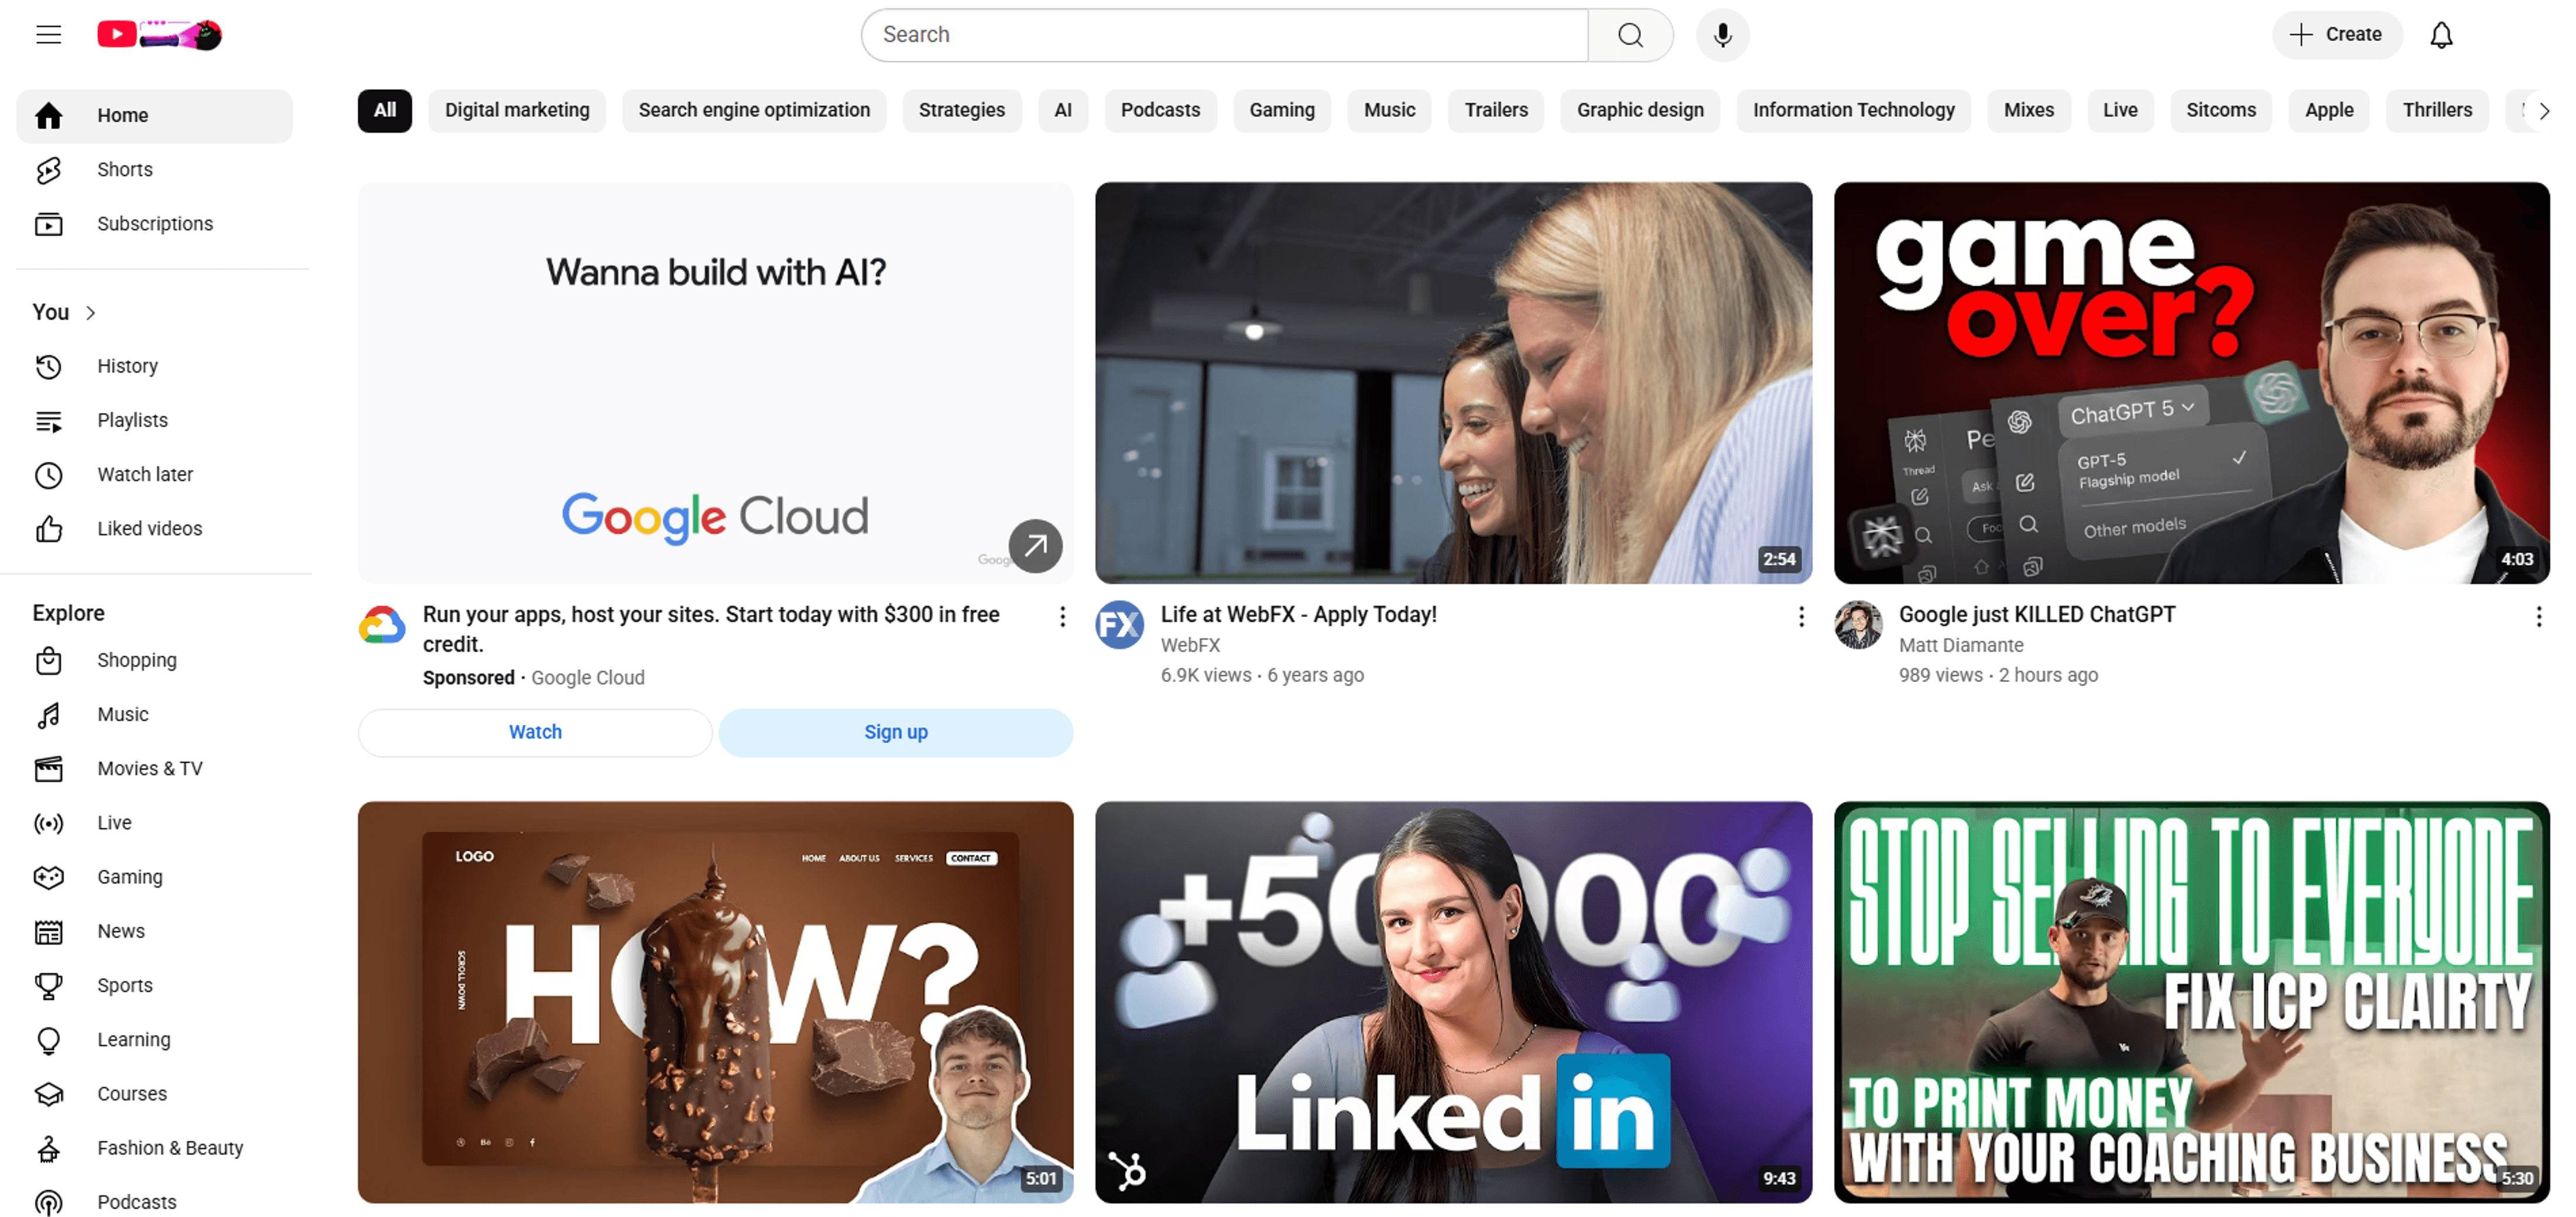Image resolution: width=2576 pixels, height=1217 pixels.
Task: Click the voice search microphone icon
Action: click(1722, 35)
